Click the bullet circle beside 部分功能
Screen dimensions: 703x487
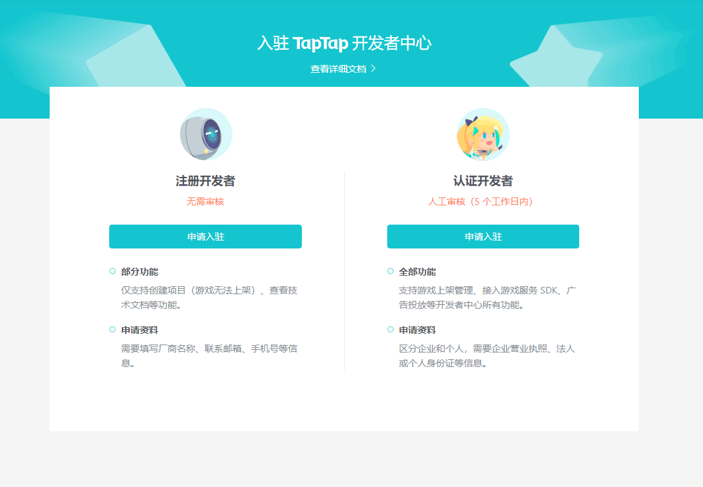coord(113,271)
